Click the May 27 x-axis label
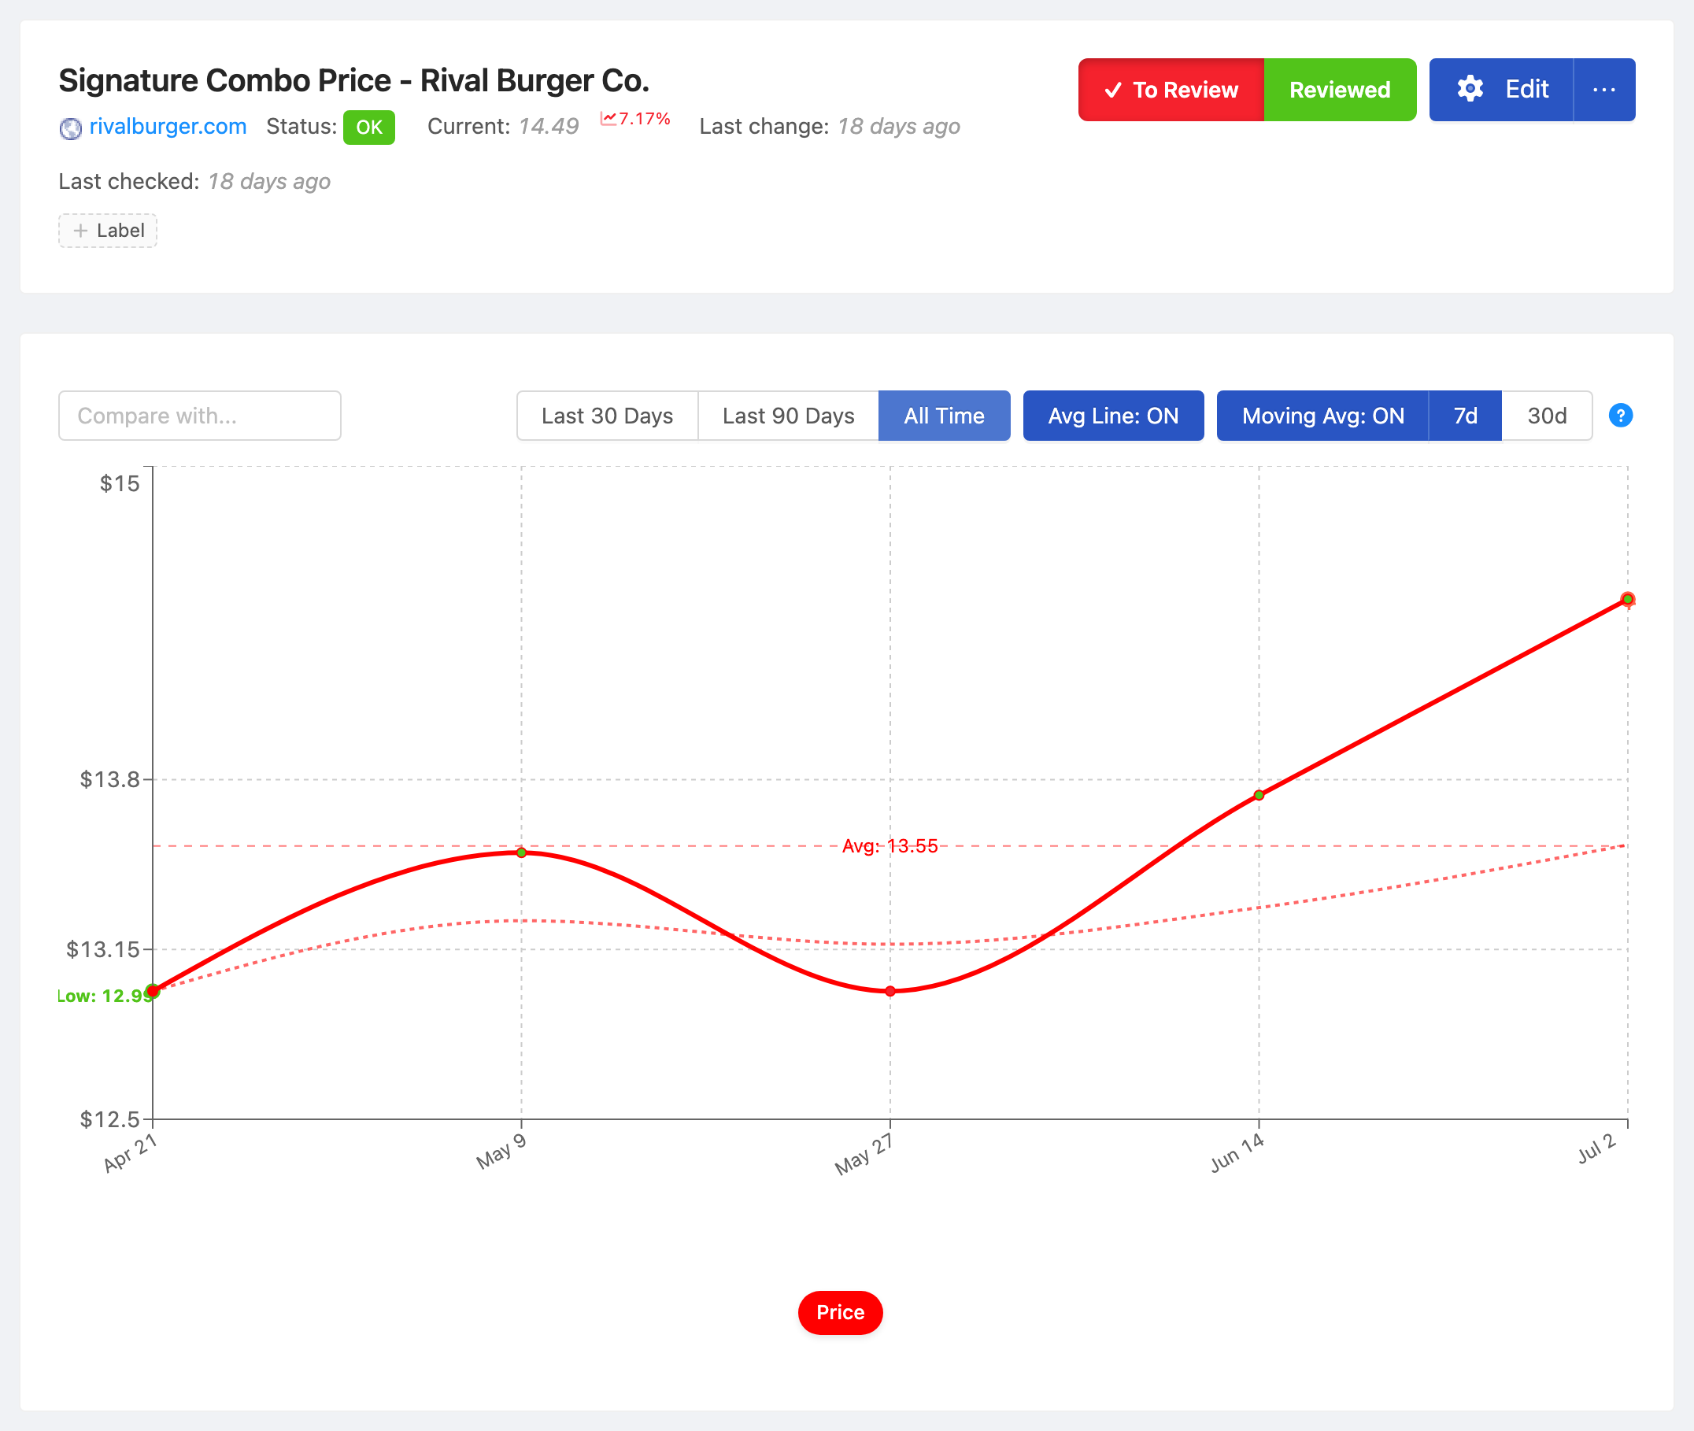Image resolution: width=1694 pixels, height=1431 pixels. [864, 1154]
